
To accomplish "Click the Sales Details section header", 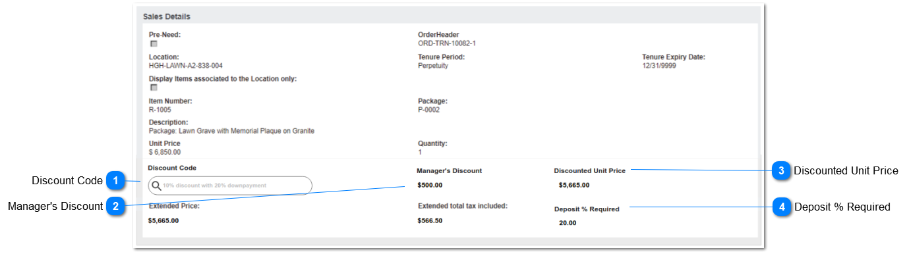I will pos(167,16).
